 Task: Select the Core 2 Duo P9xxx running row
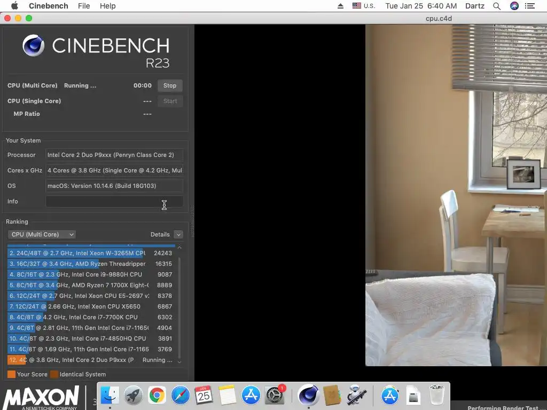(91, 360)
